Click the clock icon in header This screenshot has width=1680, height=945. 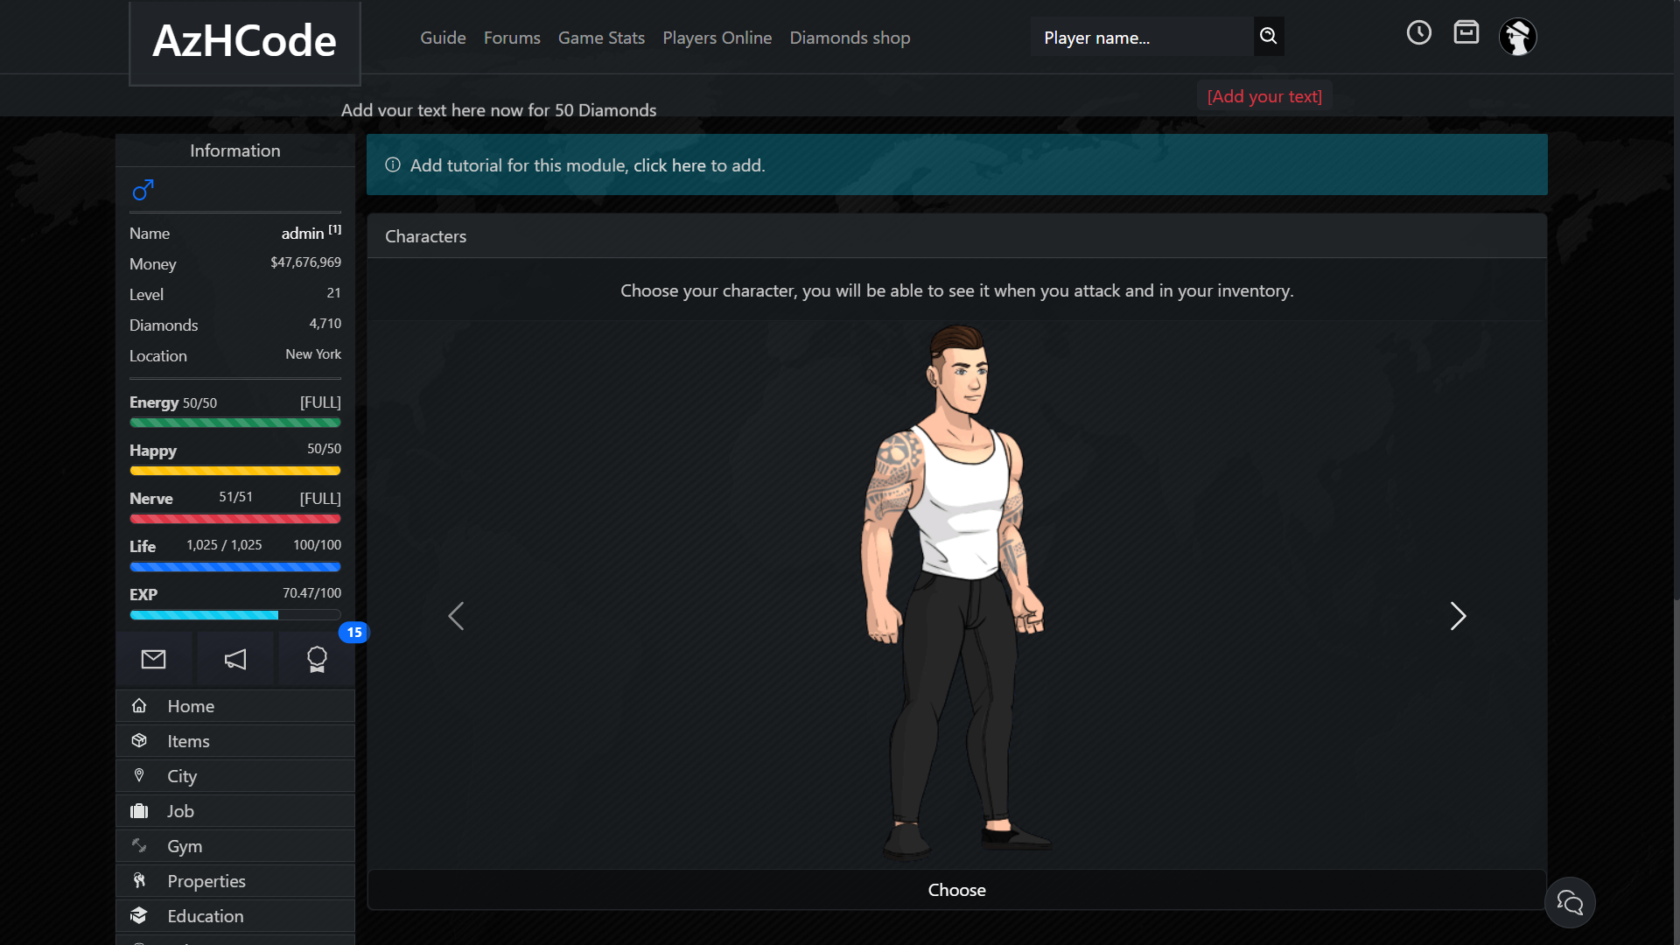(1419, 33)
